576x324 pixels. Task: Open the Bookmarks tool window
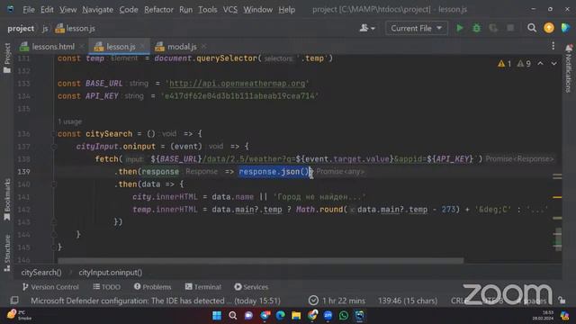pyautogui.click(x=7, y=200)
